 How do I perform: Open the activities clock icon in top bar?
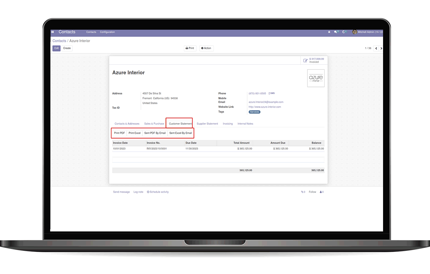344,32
